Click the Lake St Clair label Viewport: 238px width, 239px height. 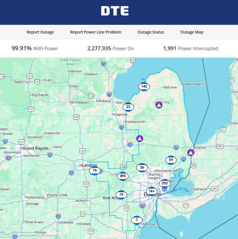180,190
